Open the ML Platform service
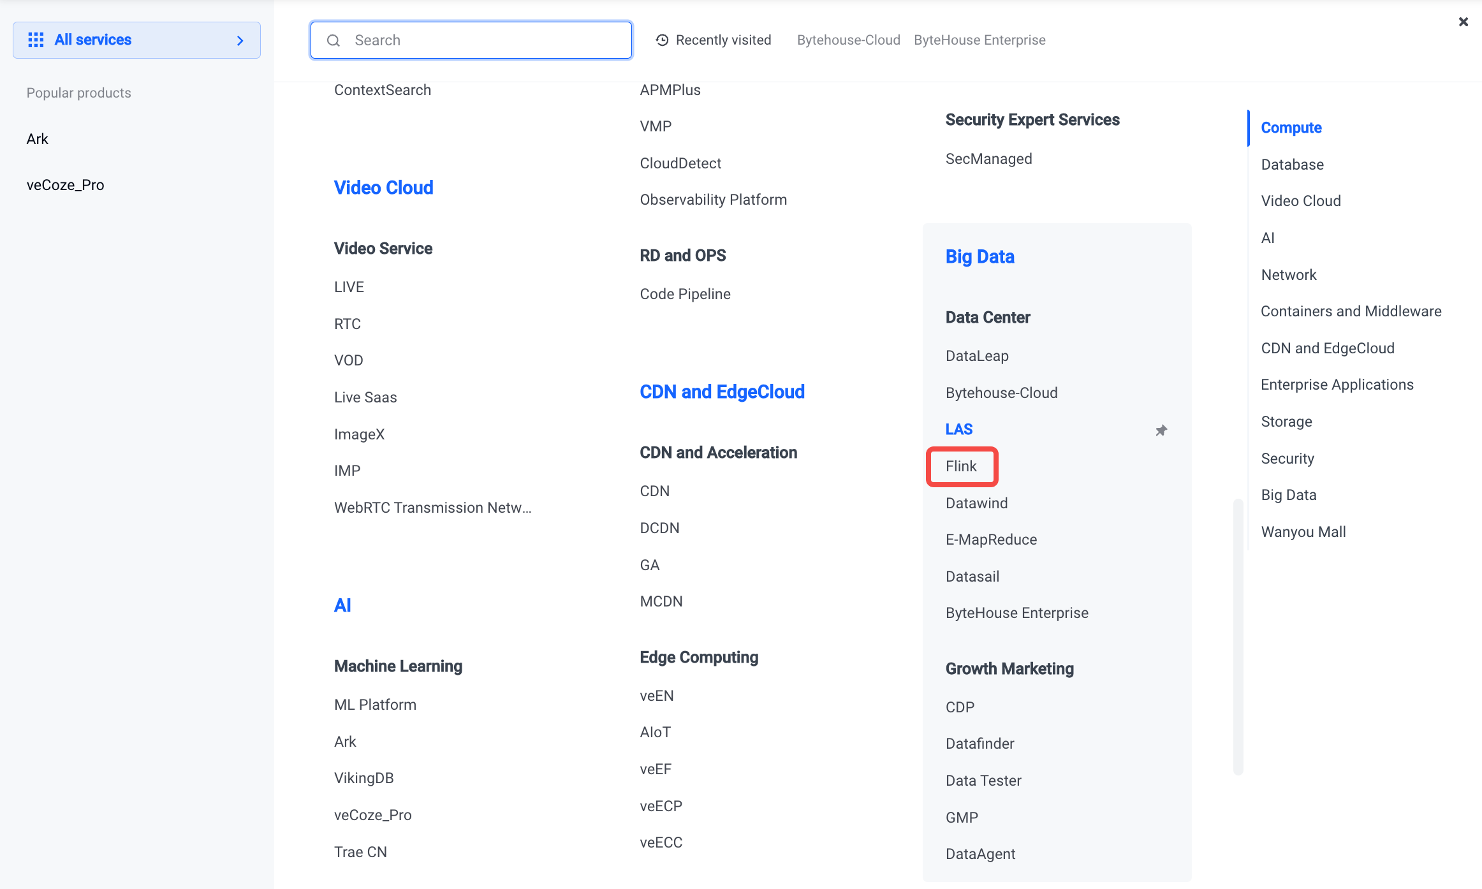 tap(375, 705)
